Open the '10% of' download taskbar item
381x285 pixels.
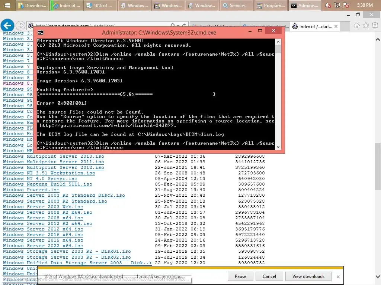(x=100, y=5)
